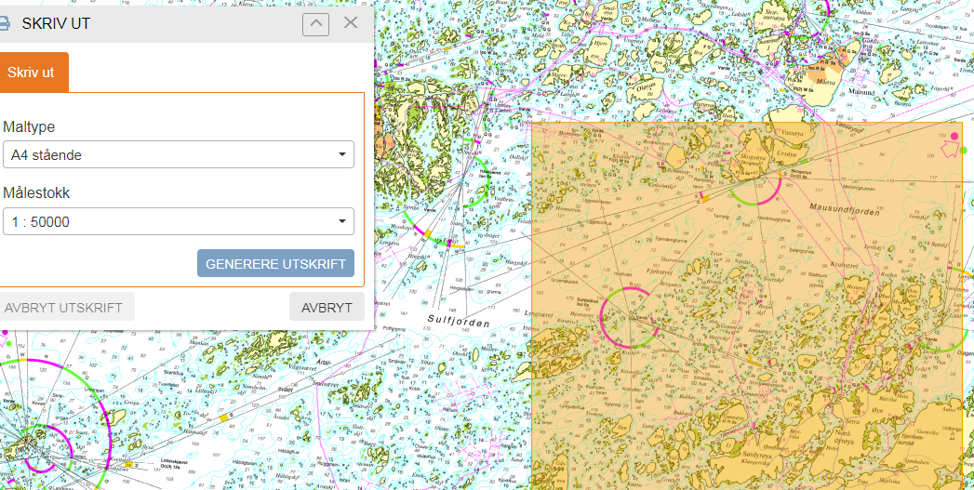Click the printer icon beside SKRIV UT
The image size is (974, 490).
point(5,23)
